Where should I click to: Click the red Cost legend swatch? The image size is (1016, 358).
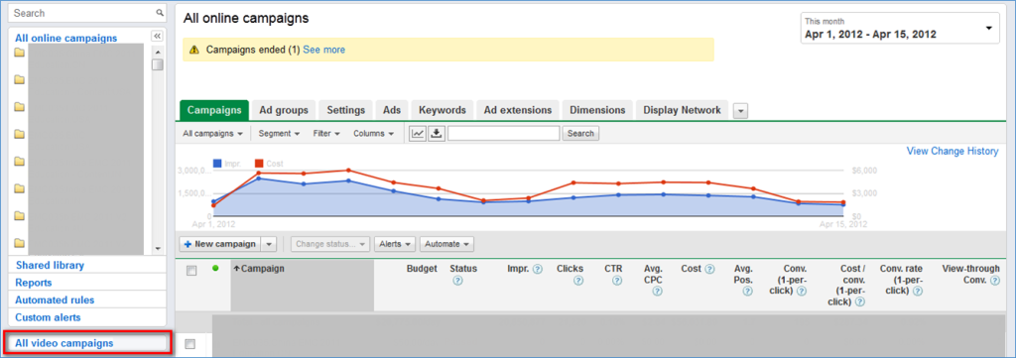click(259, 164)
